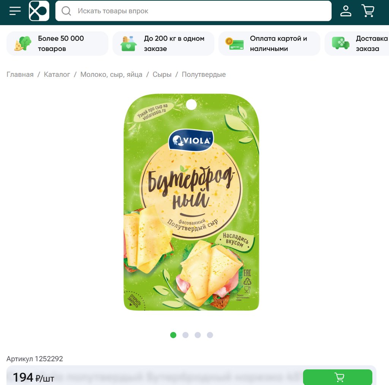Open the shopping cart in header
Image resolution: width=389 pixels, height=385 pixels.
tap(368, 11)
